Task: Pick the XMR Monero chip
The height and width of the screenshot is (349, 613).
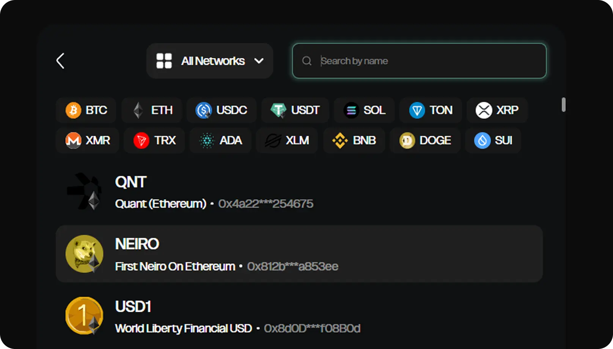Action: 88,140
